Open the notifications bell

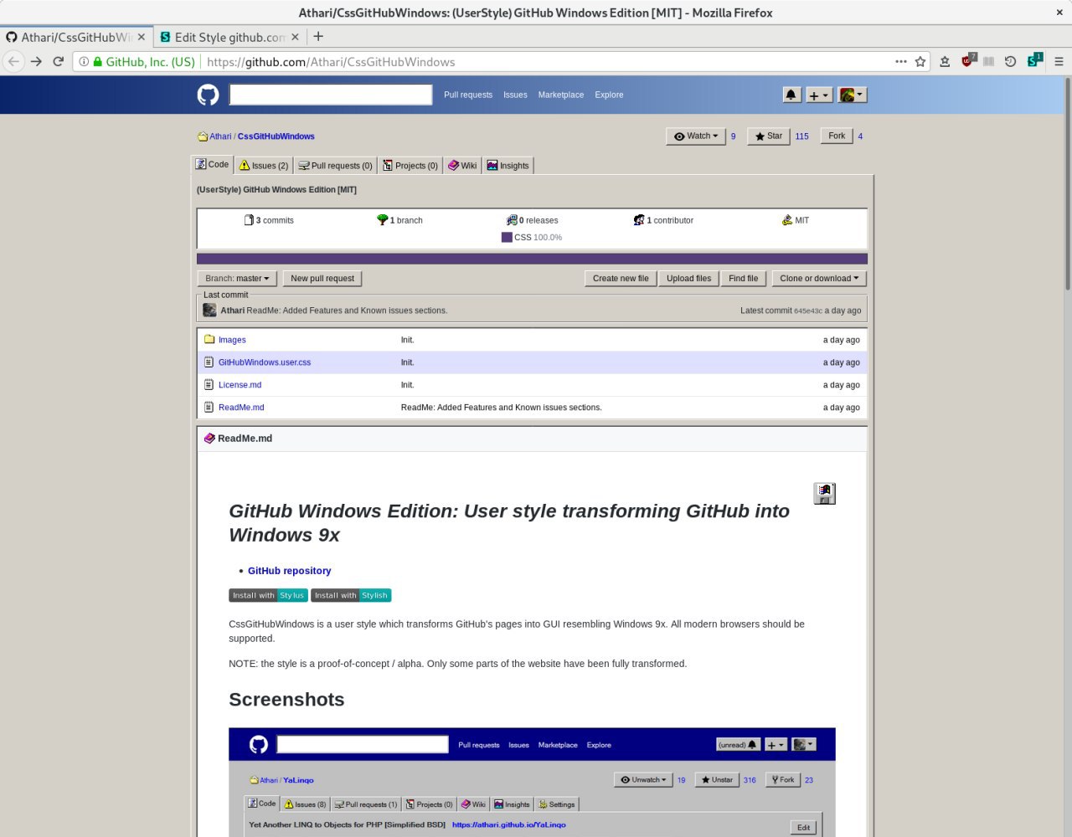pyautogui.click(x=791, y=95)
